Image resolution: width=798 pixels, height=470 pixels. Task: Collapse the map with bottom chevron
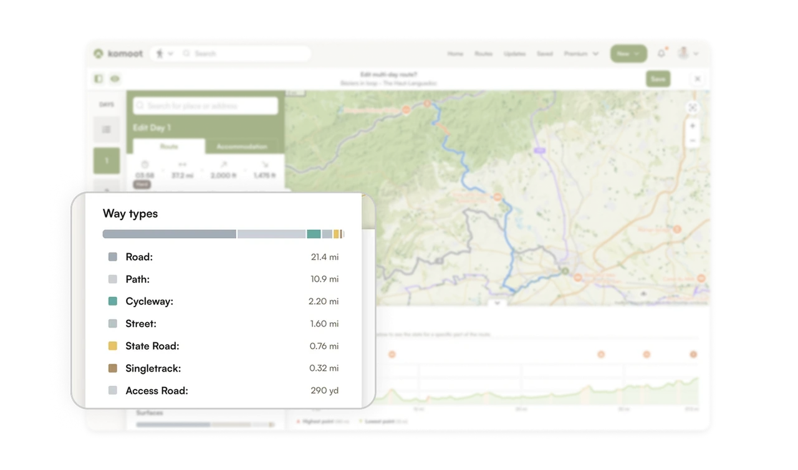497,304
